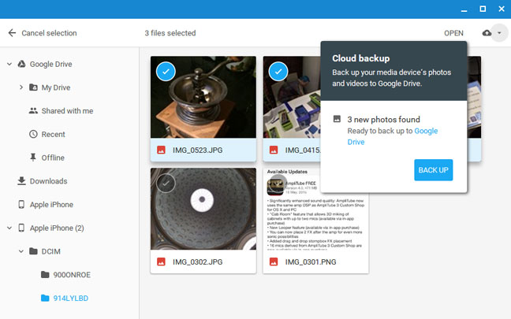Image resolution: width=511 pixels, height=319 pixels.
Task: Select the Google Drive root label
Action: pyautogui.click(x=50, y=64)
